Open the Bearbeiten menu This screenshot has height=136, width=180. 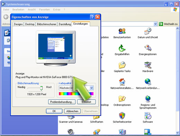tap(18, 10)
